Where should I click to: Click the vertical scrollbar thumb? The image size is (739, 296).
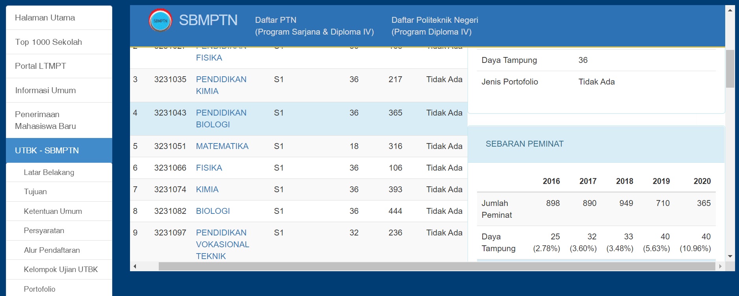pos(730,69)
